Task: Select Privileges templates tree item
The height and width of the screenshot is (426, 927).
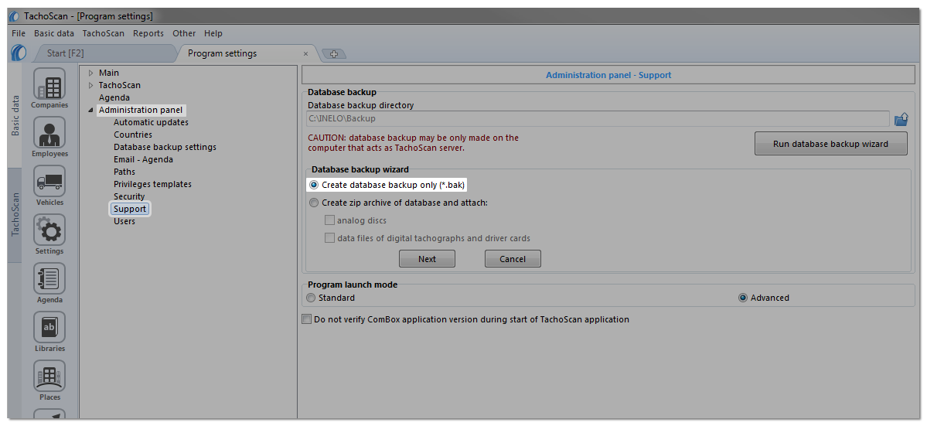Action: click(x=152, y=184)
